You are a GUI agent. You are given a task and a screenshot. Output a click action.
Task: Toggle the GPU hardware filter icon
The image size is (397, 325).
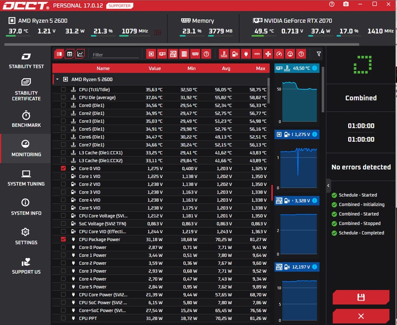(162, 54)
